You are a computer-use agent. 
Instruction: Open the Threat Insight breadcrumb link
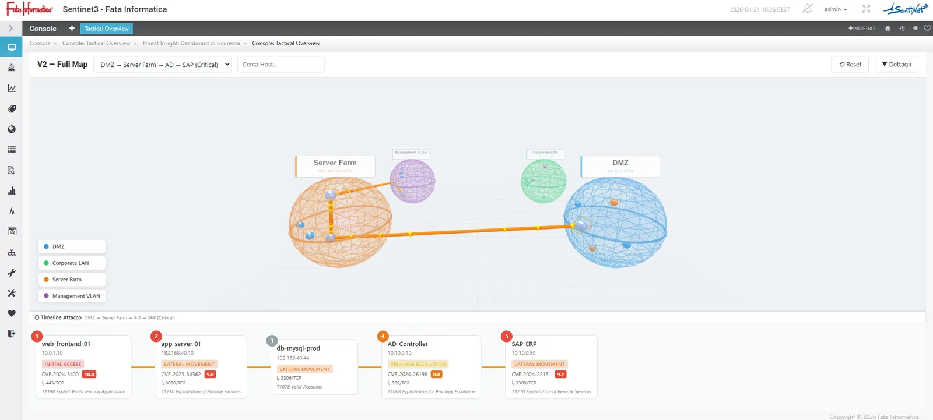pyautogui.click(x=191, y=43)
